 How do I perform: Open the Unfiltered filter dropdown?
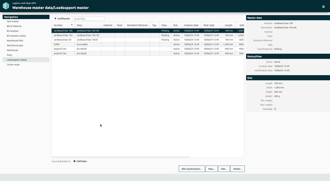(64, 19)
